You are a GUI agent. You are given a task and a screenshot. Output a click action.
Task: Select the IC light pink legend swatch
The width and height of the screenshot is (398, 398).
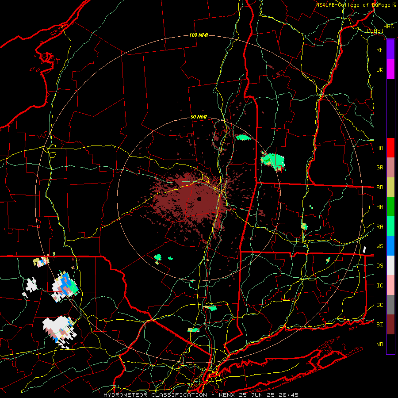[x=390, y=285]
